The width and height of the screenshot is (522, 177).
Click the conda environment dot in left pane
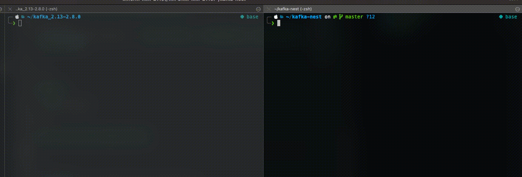coord(242,17)
